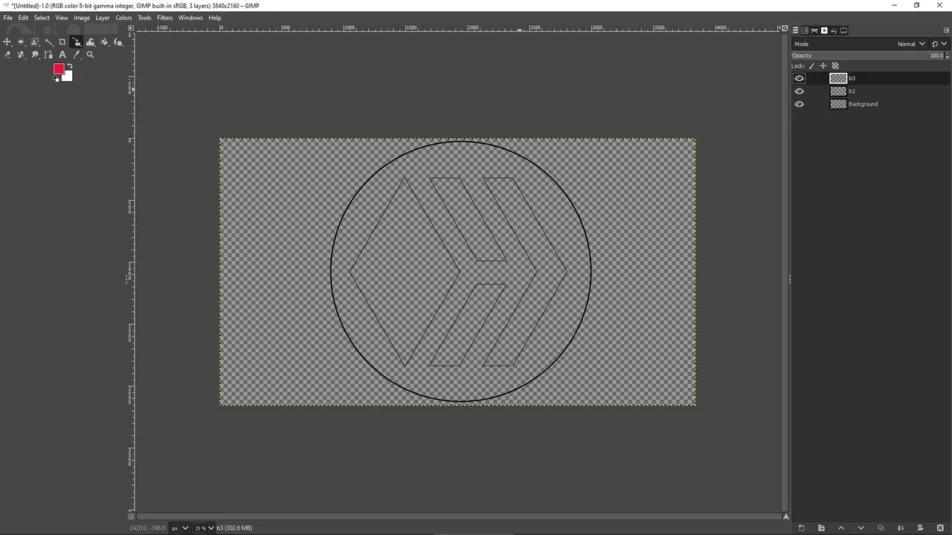Switch to the Channels tab

pos(805,30)
